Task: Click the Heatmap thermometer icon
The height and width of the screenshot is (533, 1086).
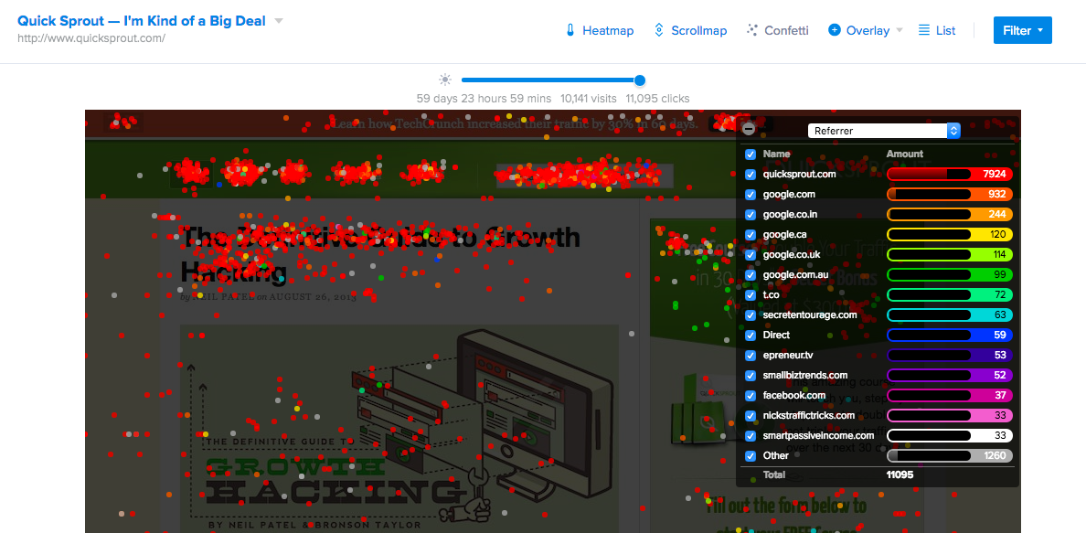Action: [x=570, y=30]
